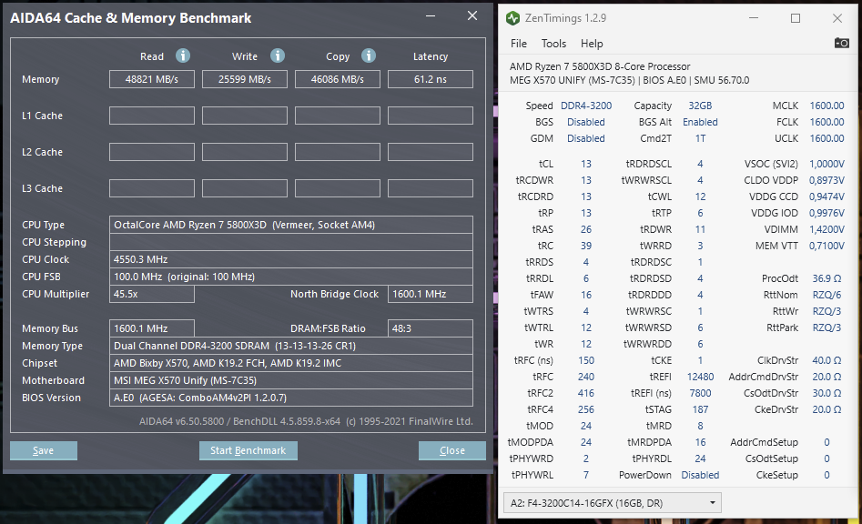
Task: Click the RttNom RZQ/6 value
Action: (827, 295)
